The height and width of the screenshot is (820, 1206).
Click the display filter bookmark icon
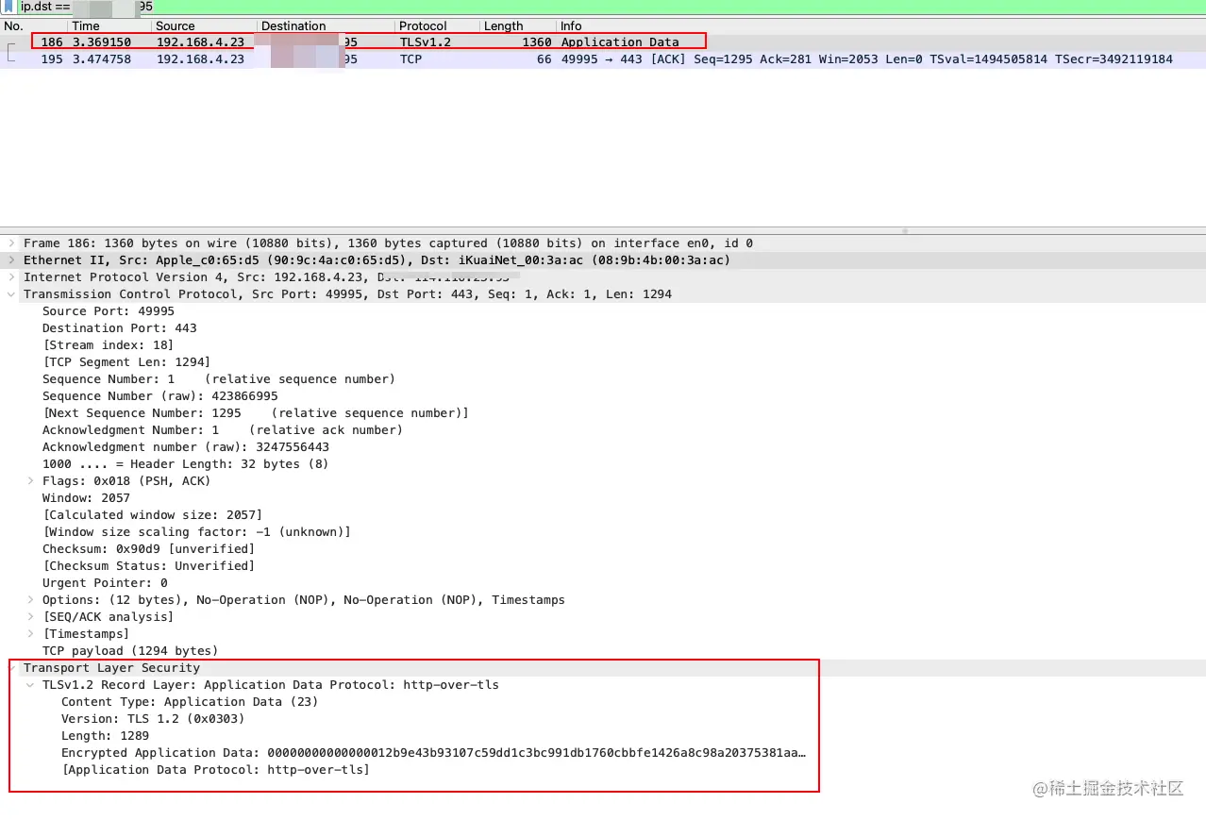point(8,7)
